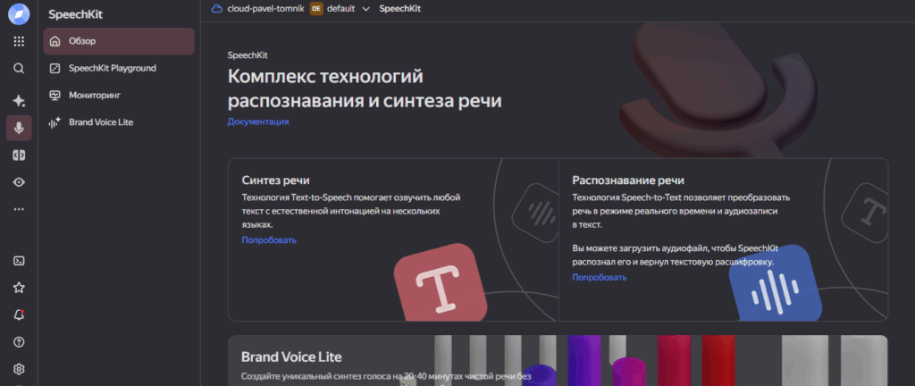Open the notifications bell icon
The image size is (915, 386).
tap(19, 315)
